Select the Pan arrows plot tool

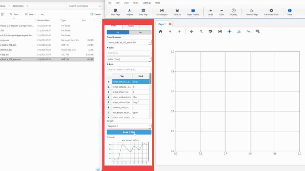[x=192, y=31]
